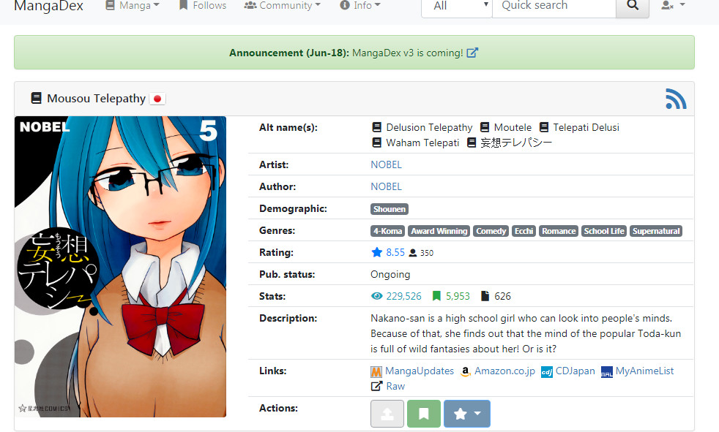Click the MyAnimeList logo icon
This screenshot has width=719, height=432.
click(x=607, y=372)
